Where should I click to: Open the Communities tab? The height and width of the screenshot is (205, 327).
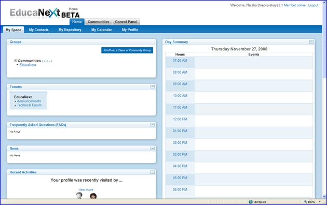pos(99,22)
